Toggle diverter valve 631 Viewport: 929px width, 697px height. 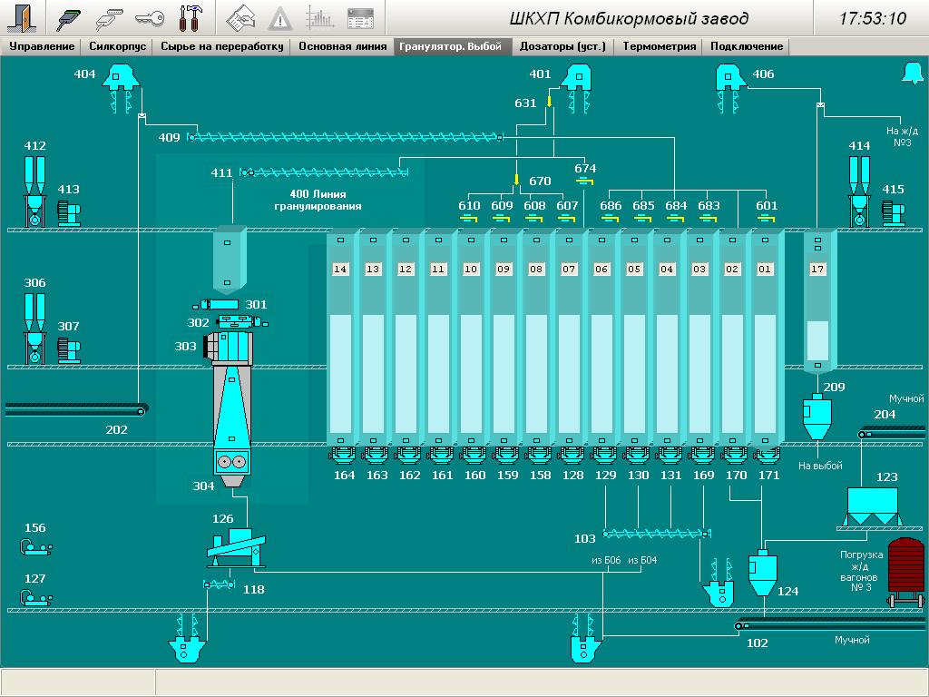[549, 103]
